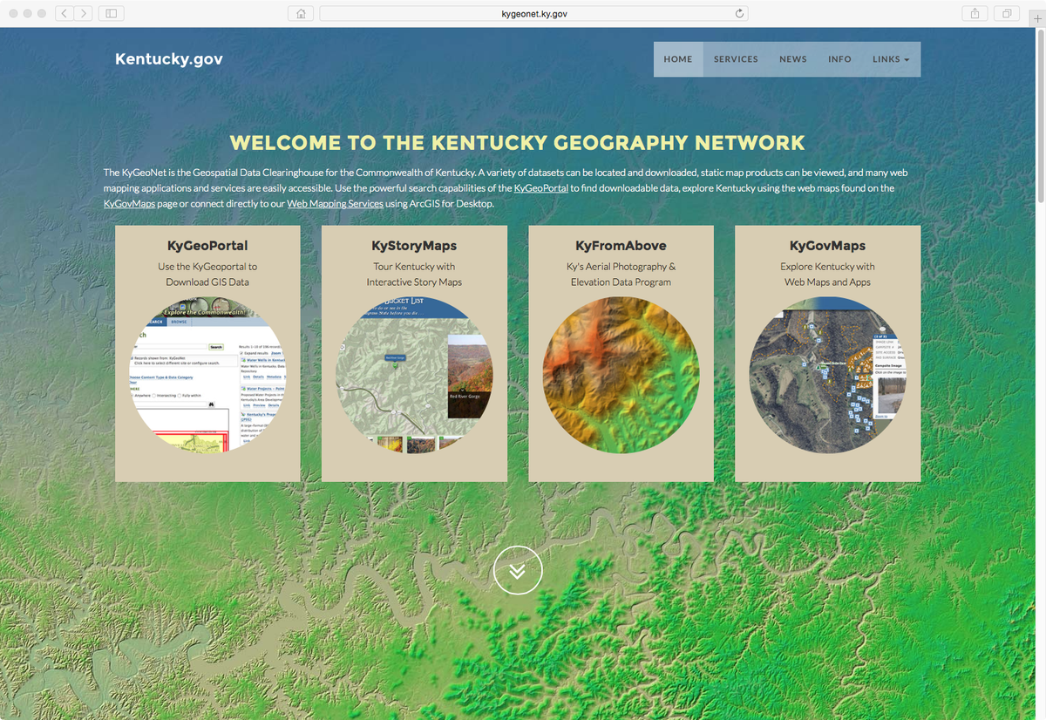
Task: Click 'Web Maps and Apps' text
Action: click(x=827, y=282)
